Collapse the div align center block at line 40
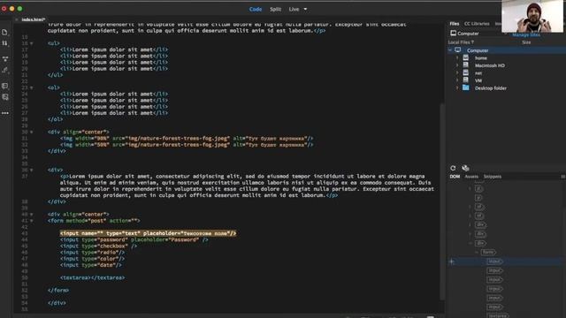The width and height of the screenshot is (566, 318). [32, 215]
